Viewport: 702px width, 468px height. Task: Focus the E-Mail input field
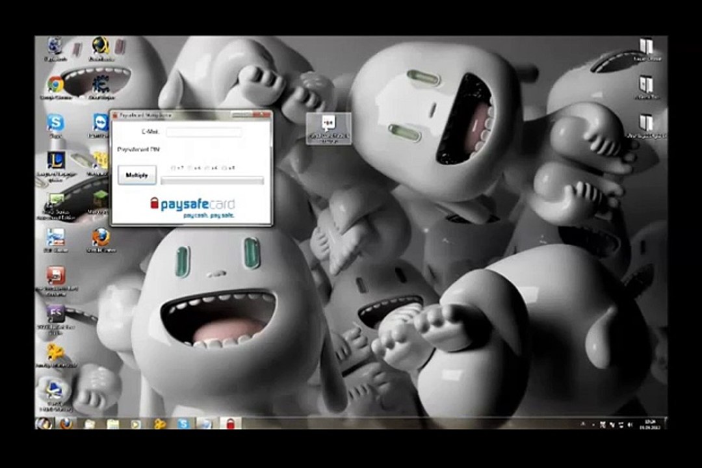pos(204,132)
